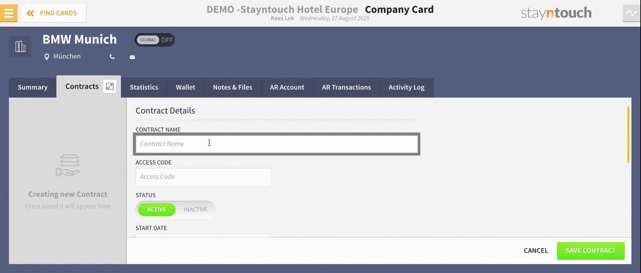641x273 pixels.
Task: Cancel the new contract
Action: click(x=536, y=251)
